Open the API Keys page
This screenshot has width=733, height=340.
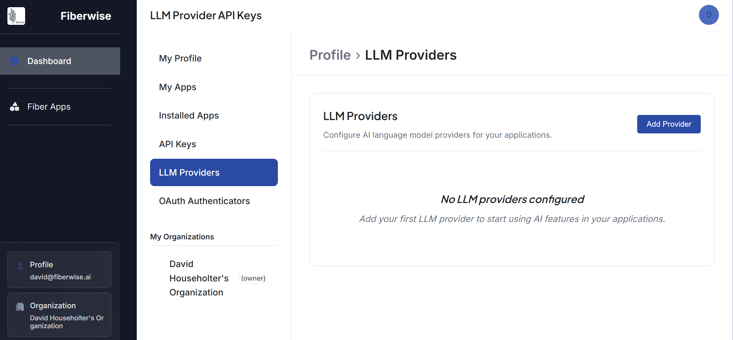tap(177, 144)
